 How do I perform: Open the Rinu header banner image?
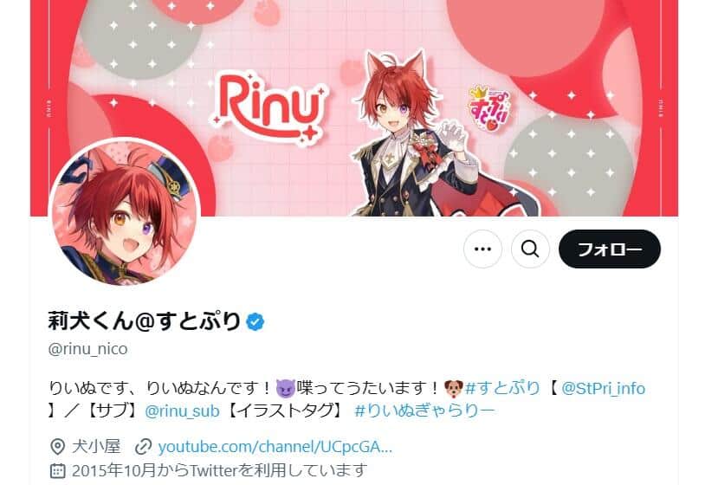(354, 108)
